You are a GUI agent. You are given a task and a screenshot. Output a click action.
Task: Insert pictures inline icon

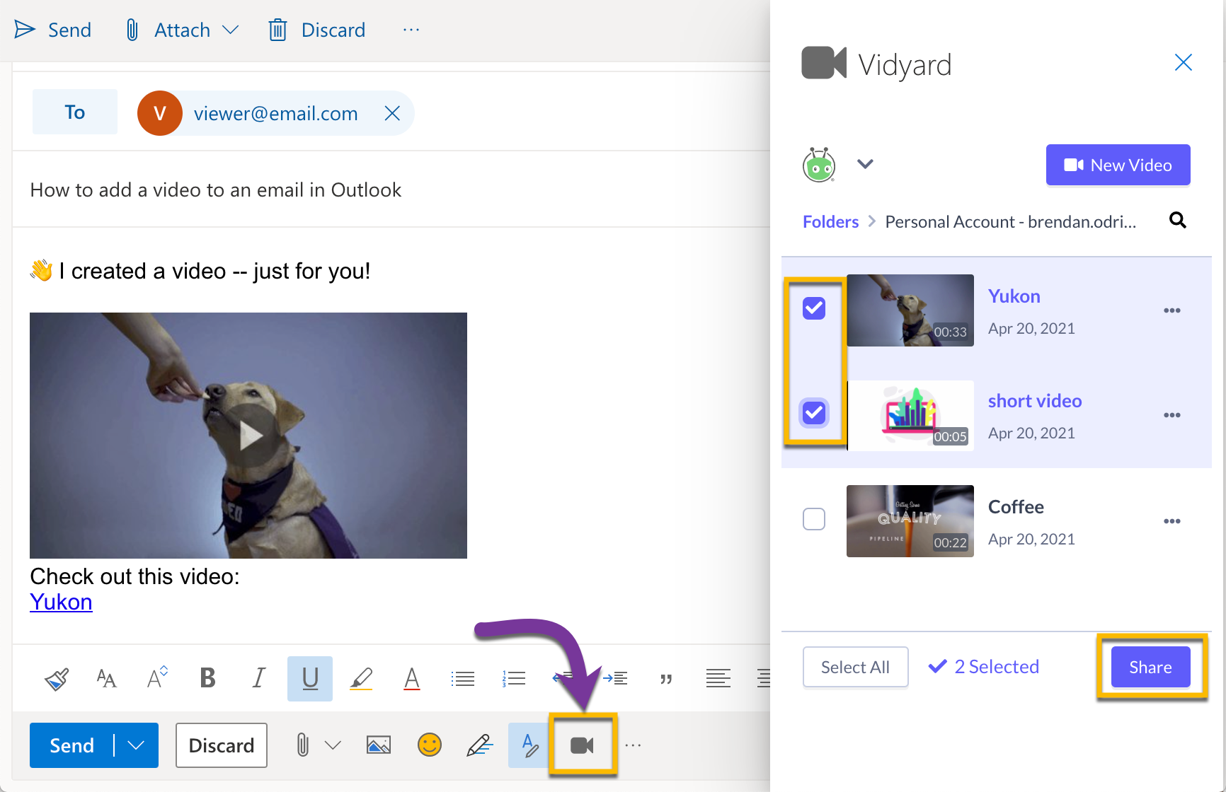379,745
